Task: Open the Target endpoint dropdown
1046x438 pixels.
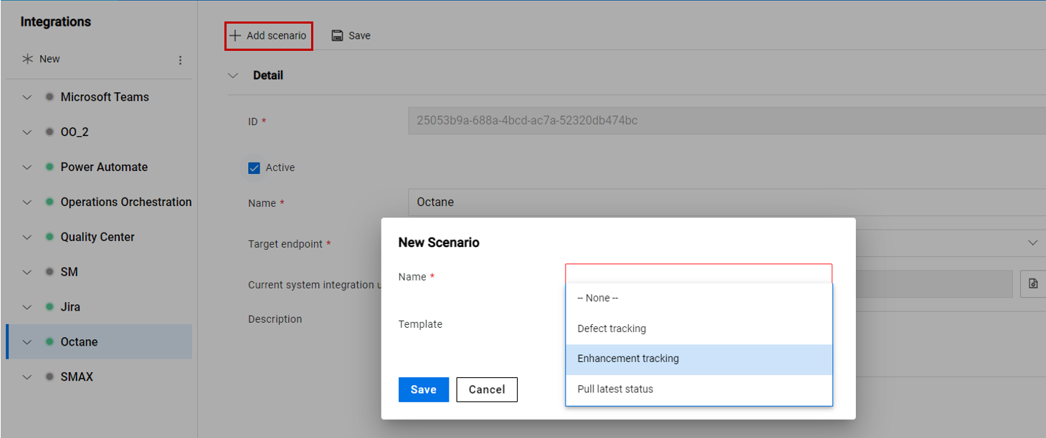Action: (x=1035, y=243)
